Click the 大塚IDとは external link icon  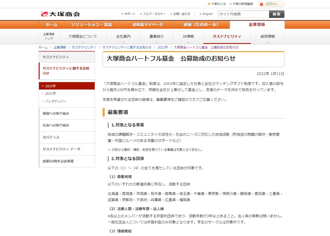(209, 4)
